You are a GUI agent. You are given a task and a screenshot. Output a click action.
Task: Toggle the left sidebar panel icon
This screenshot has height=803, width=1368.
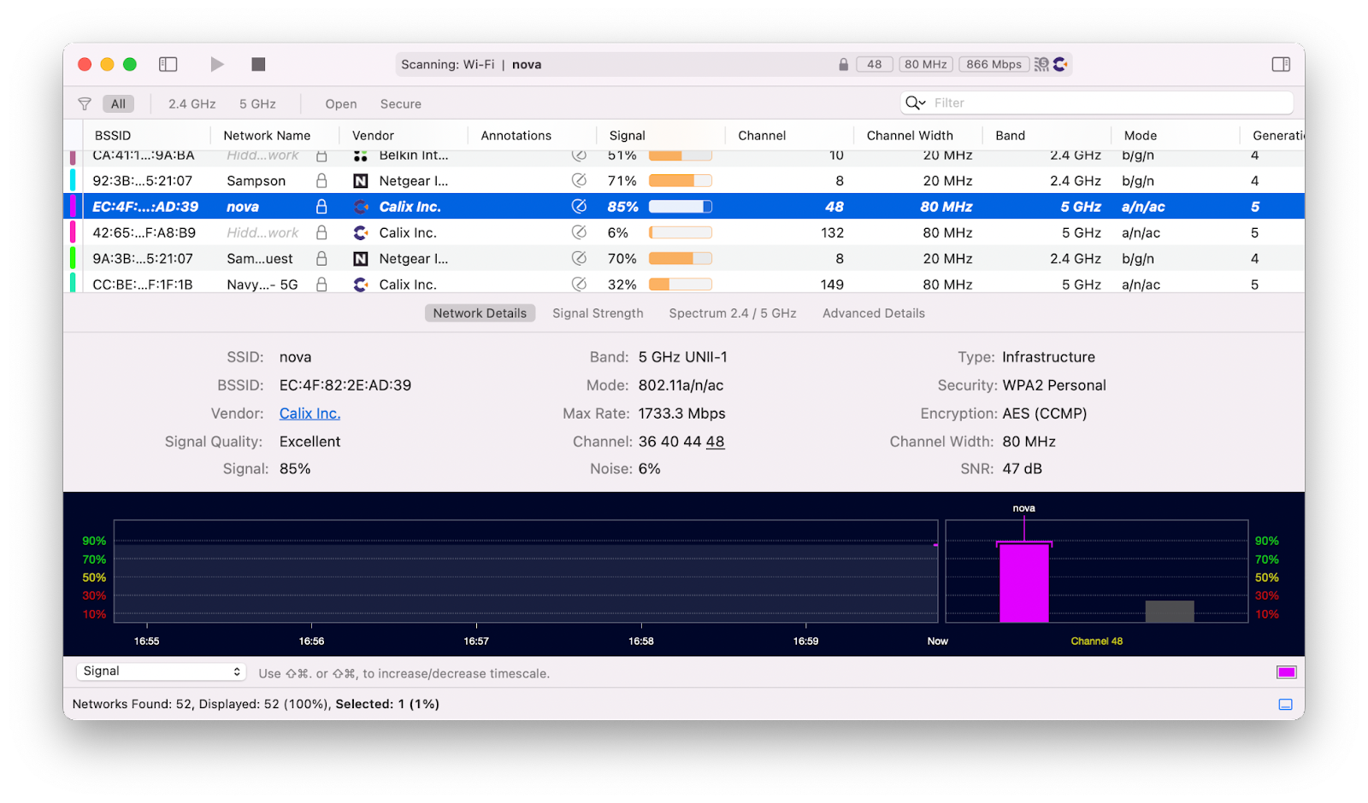click(168, 64)
